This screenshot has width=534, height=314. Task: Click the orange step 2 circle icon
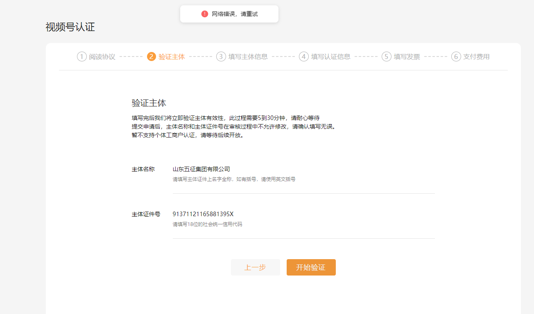coord(152,56)
